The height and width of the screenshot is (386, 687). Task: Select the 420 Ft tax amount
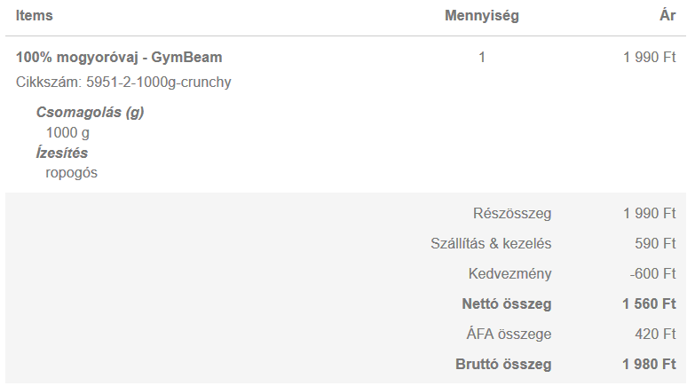point(656,335)
